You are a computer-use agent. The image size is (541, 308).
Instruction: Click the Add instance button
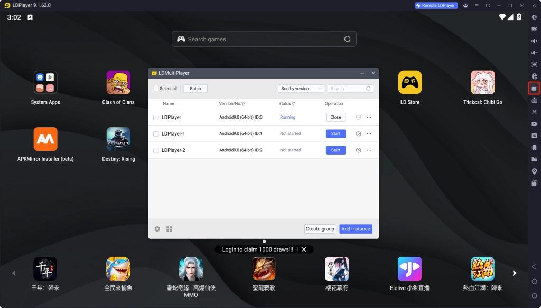pos(356,229)
